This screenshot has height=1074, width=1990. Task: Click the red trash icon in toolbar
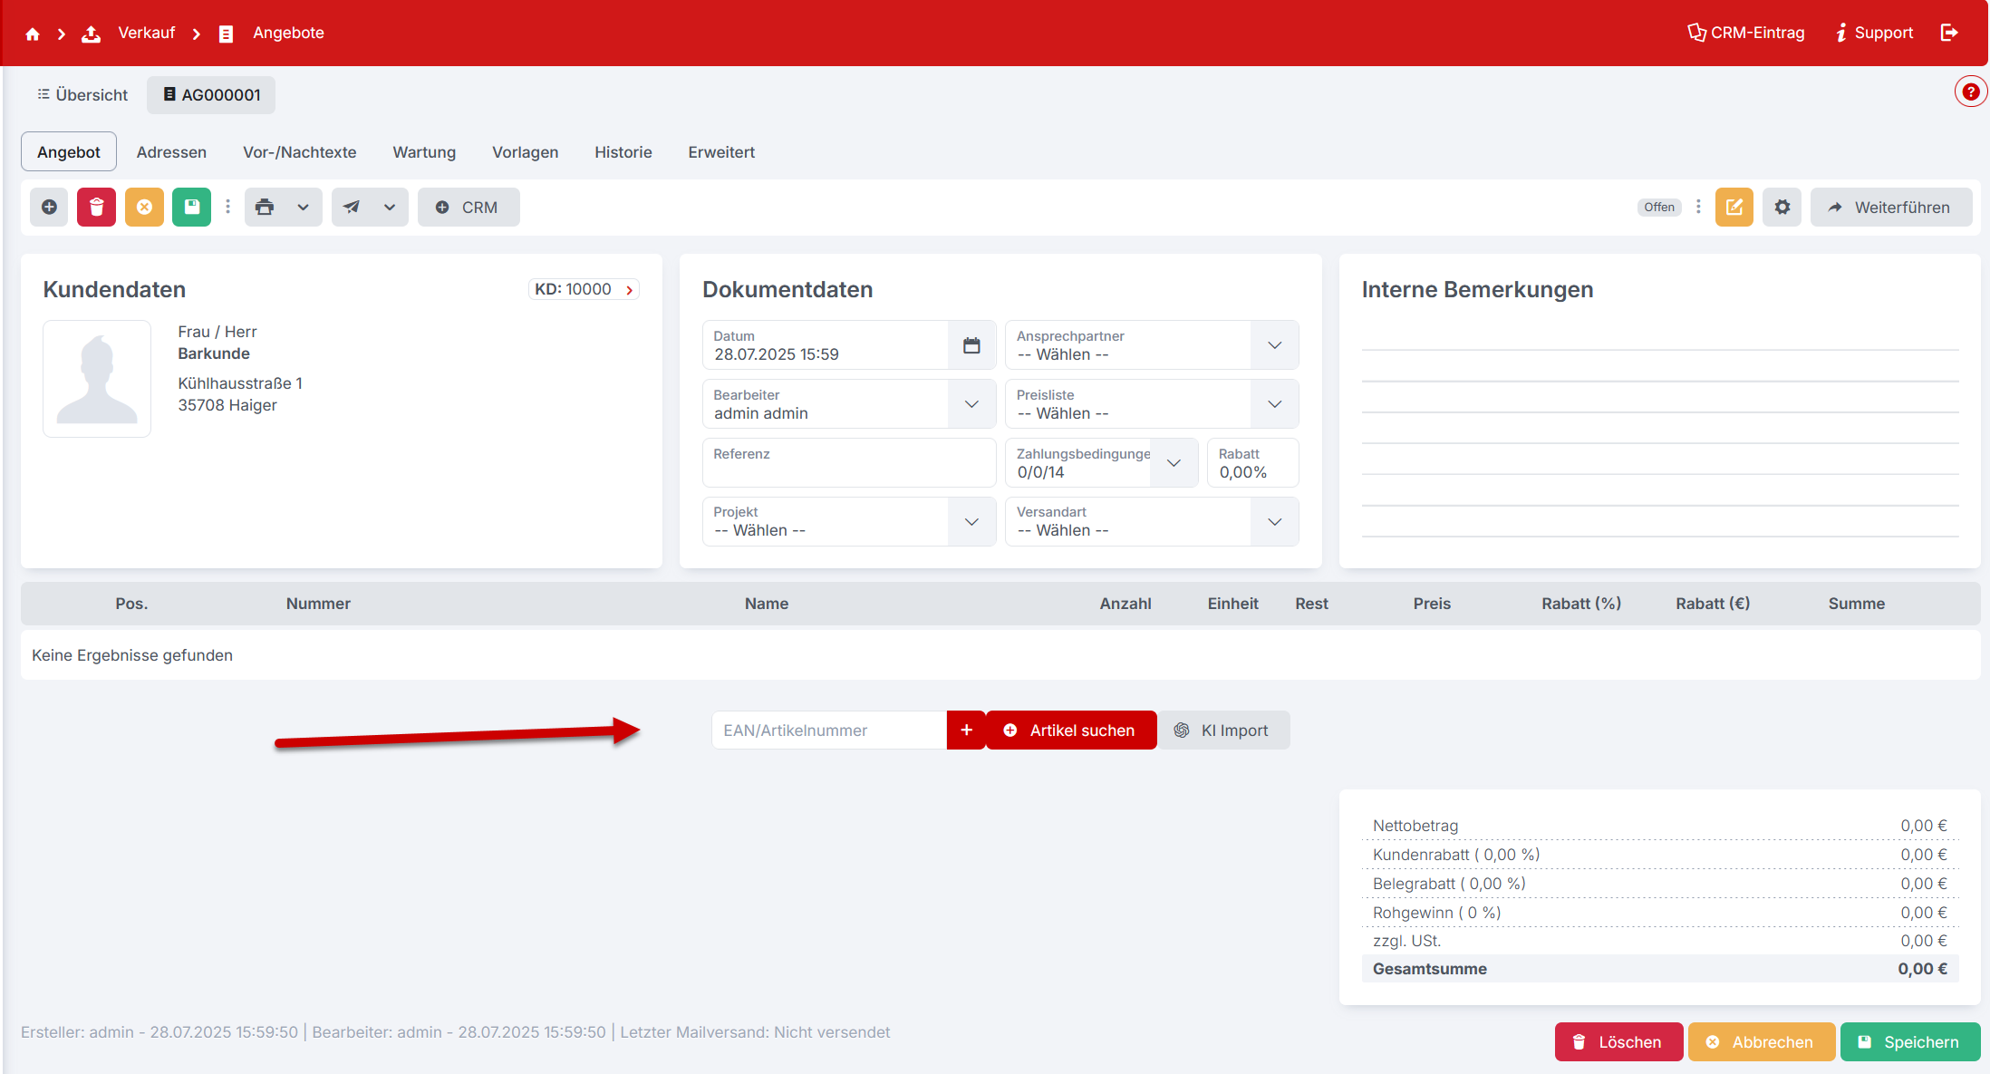[x=97, y=208]
